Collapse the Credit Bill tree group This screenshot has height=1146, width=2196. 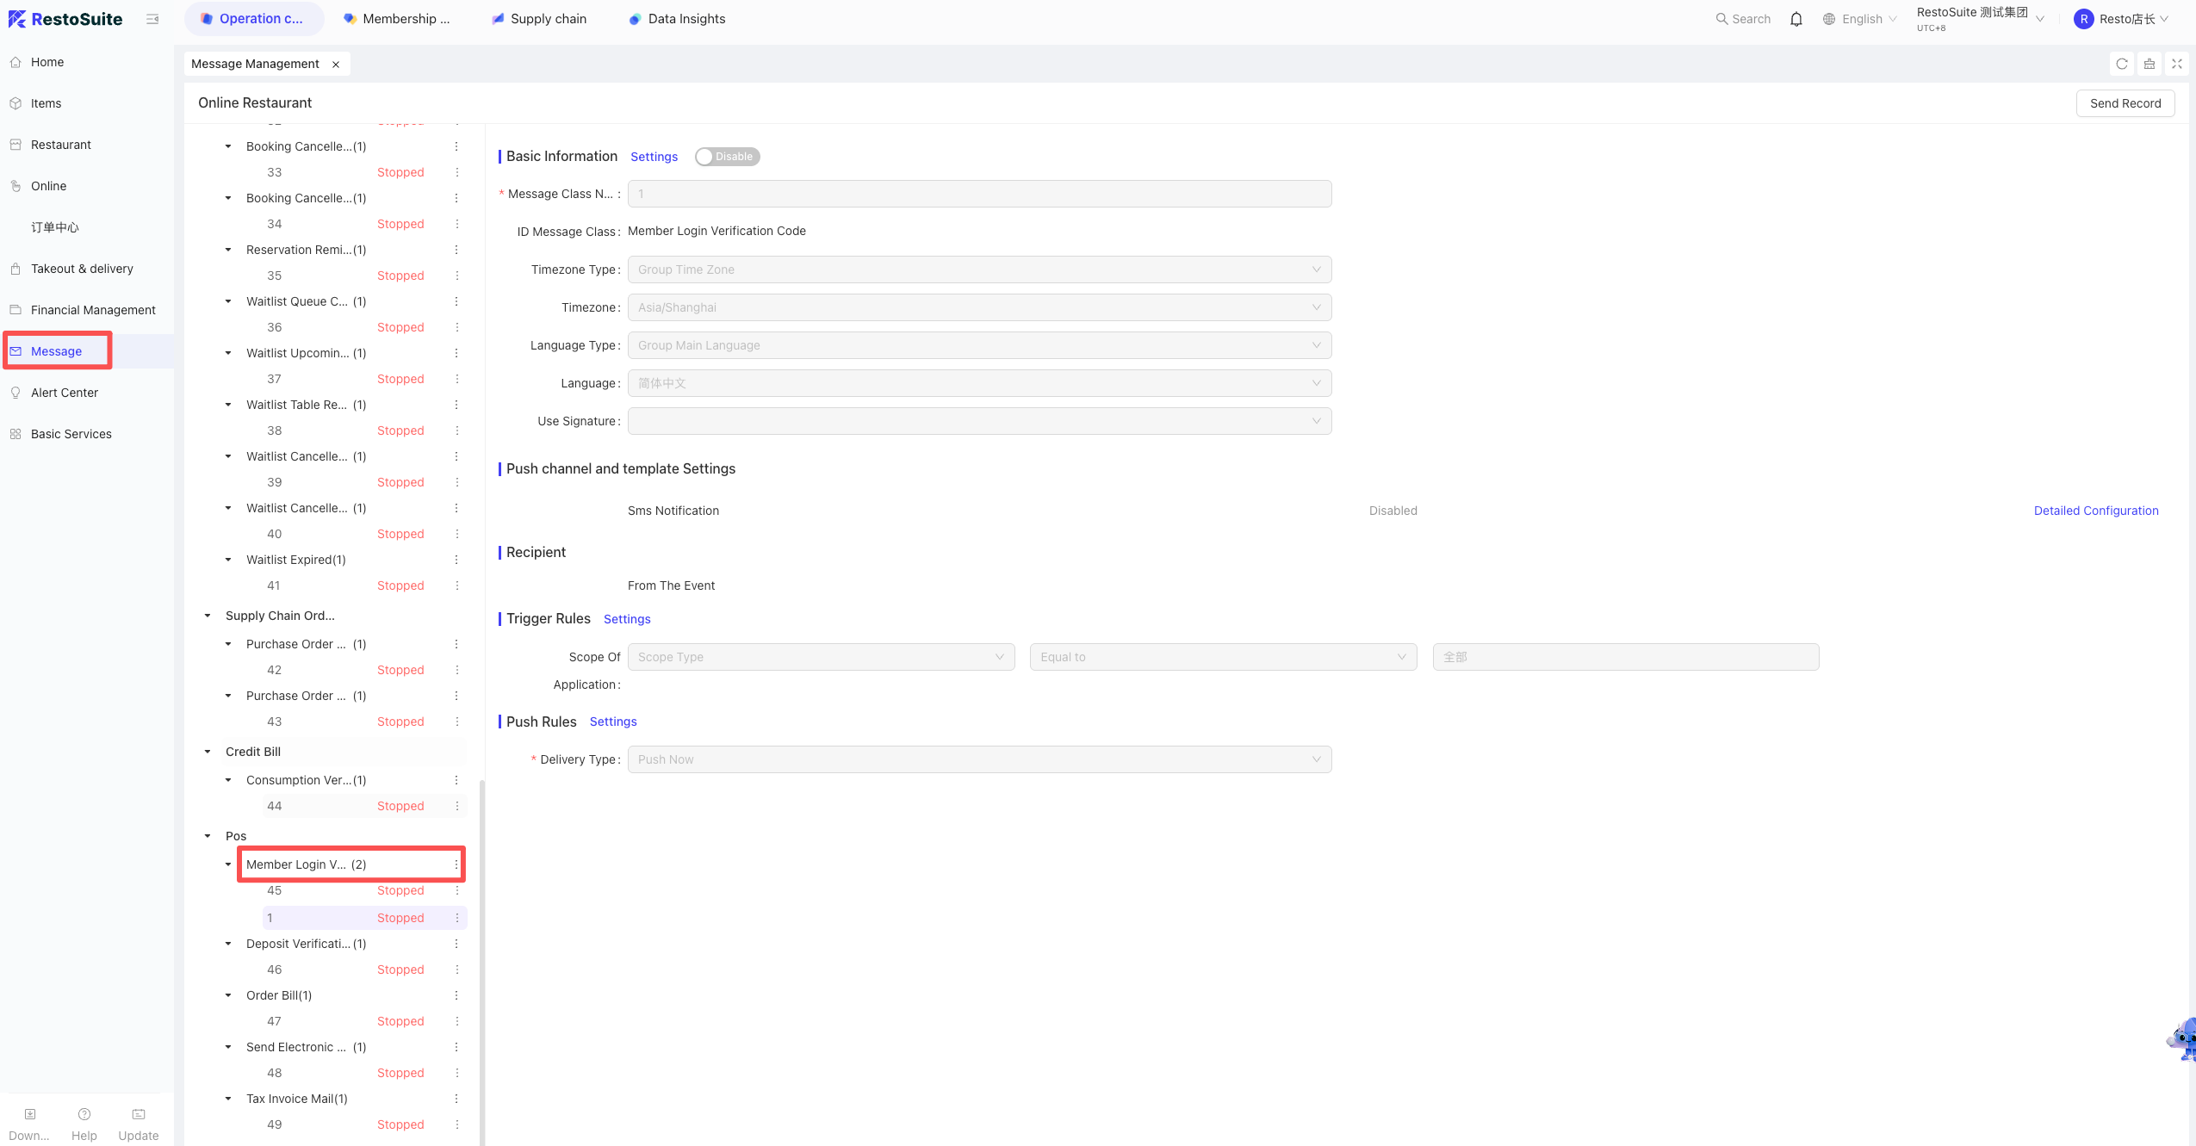coord(208,752)
